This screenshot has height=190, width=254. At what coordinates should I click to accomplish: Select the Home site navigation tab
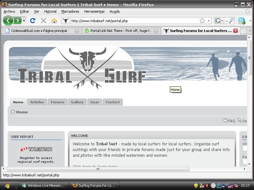pyautogui.click(x=18, y=102)
